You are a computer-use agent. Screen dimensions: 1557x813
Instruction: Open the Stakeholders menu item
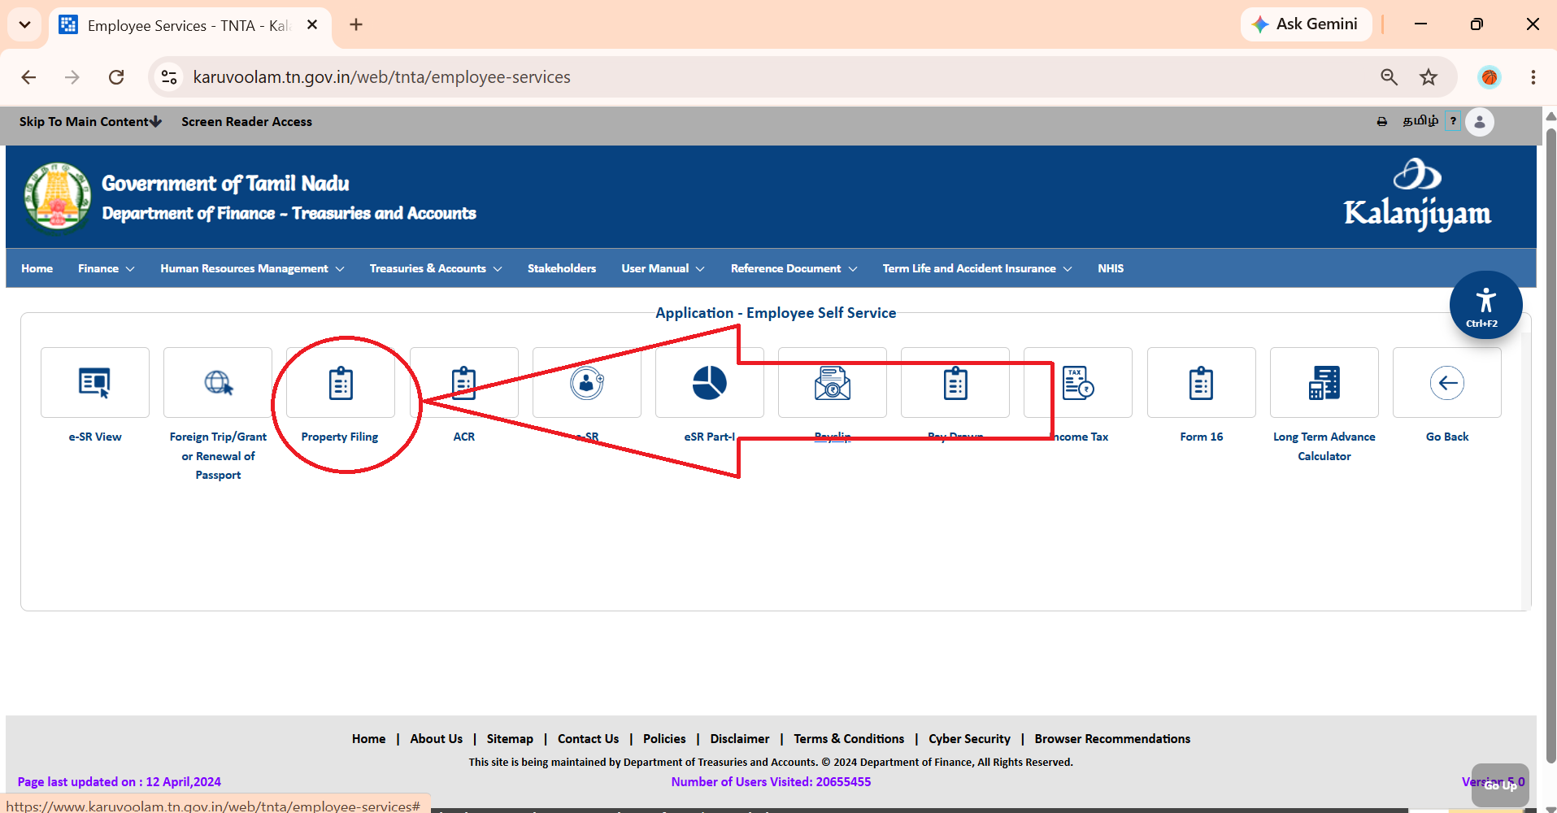click(562, 268)
